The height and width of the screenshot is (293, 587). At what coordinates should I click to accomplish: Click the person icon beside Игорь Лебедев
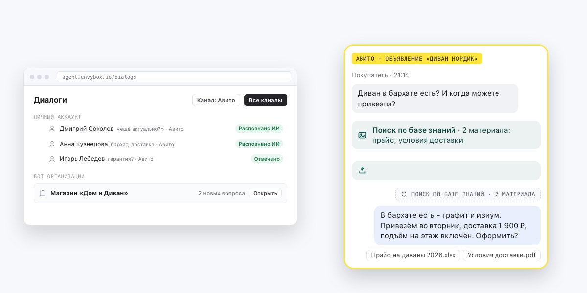52,159
